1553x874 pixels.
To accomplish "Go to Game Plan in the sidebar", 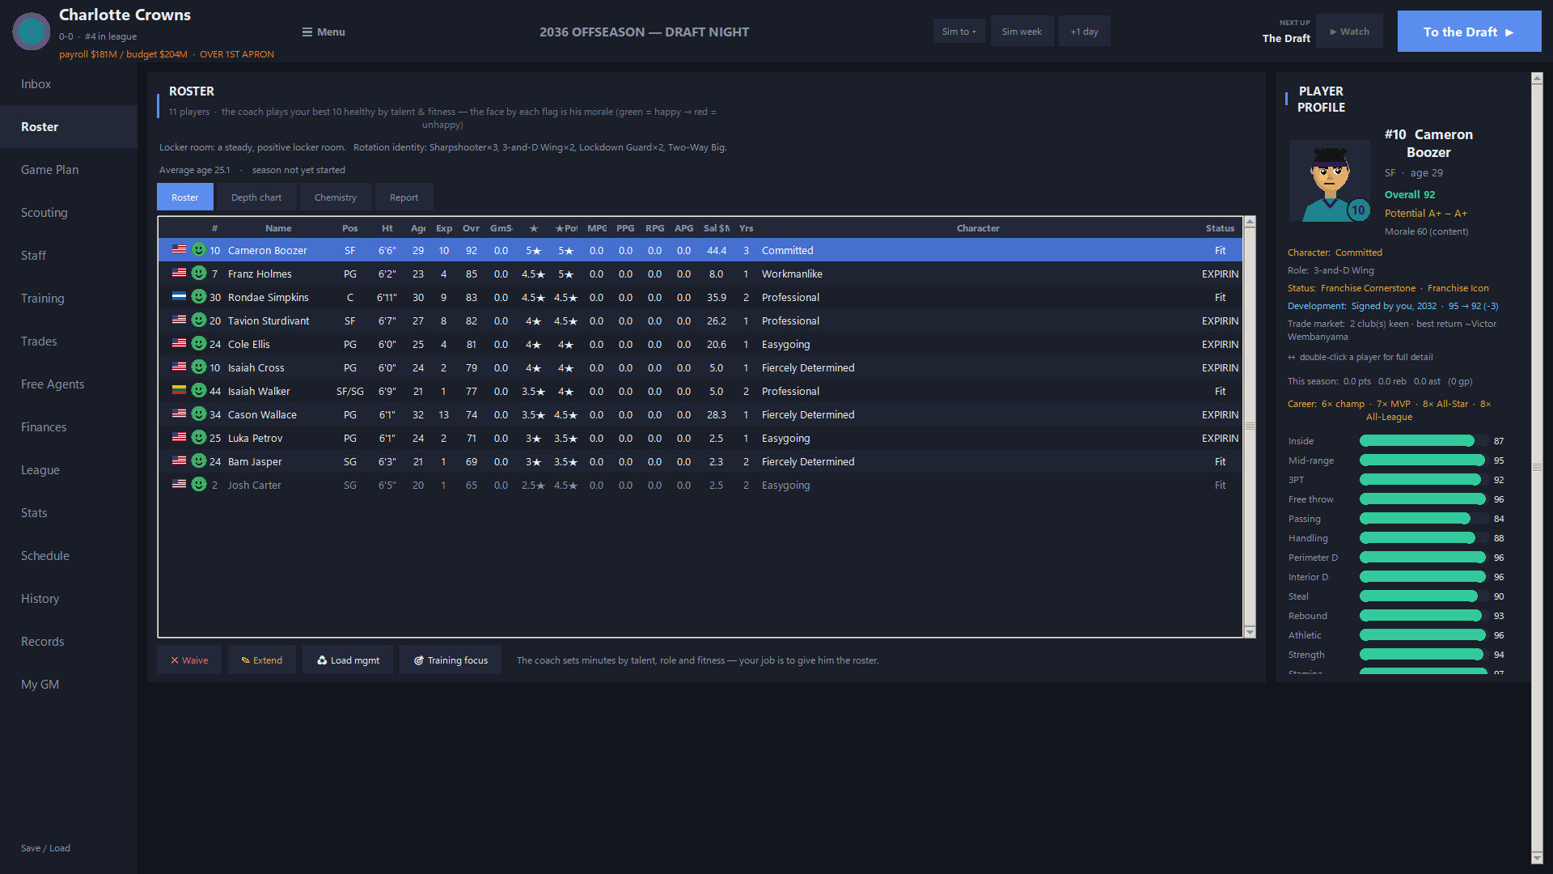I will tap(69, 170).
